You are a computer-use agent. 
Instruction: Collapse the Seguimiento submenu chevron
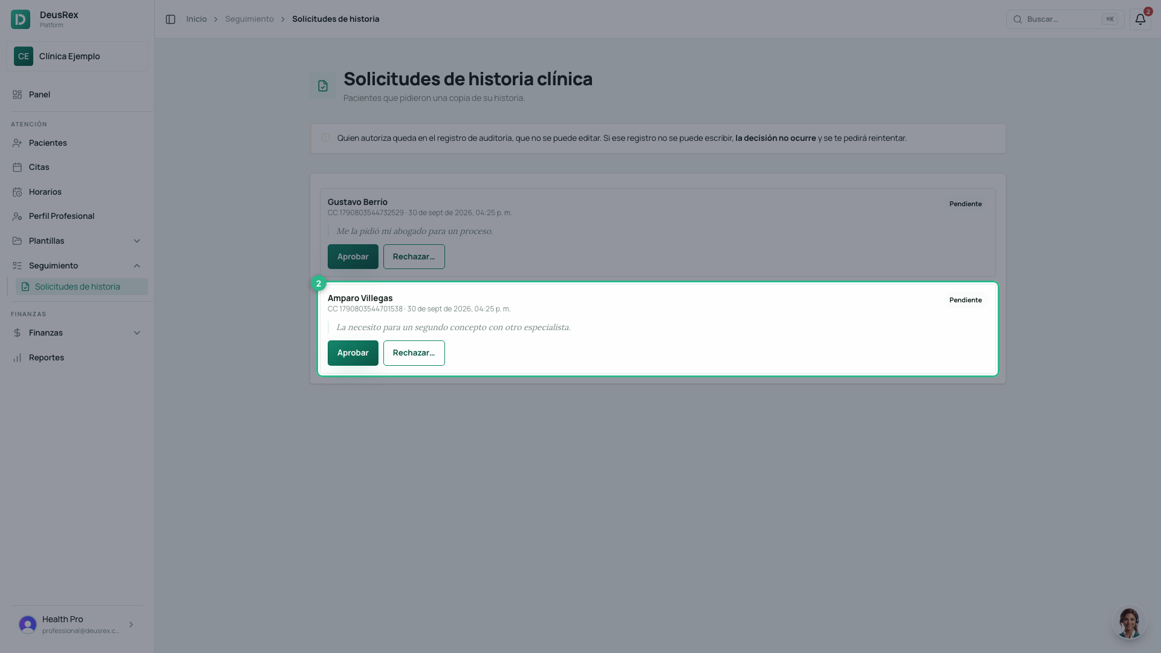(137, 266)
